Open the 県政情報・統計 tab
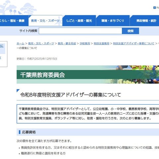 pos(145,21)
